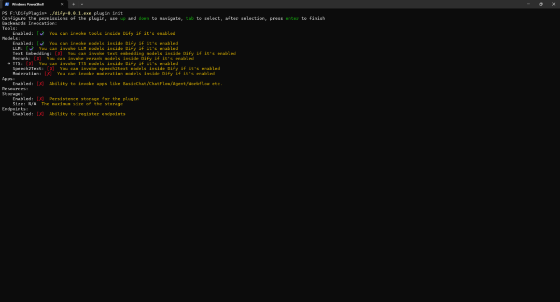Click 'You can invoke moderation models' text

coord(136,74)
